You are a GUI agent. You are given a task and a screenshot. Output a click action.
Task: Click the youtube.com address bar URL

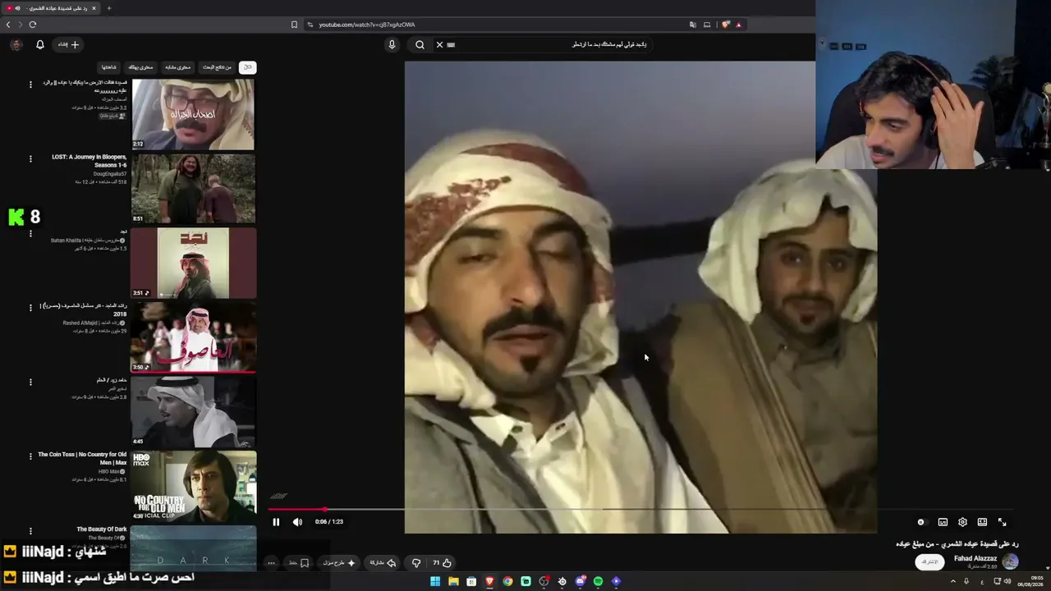point(367,25)
